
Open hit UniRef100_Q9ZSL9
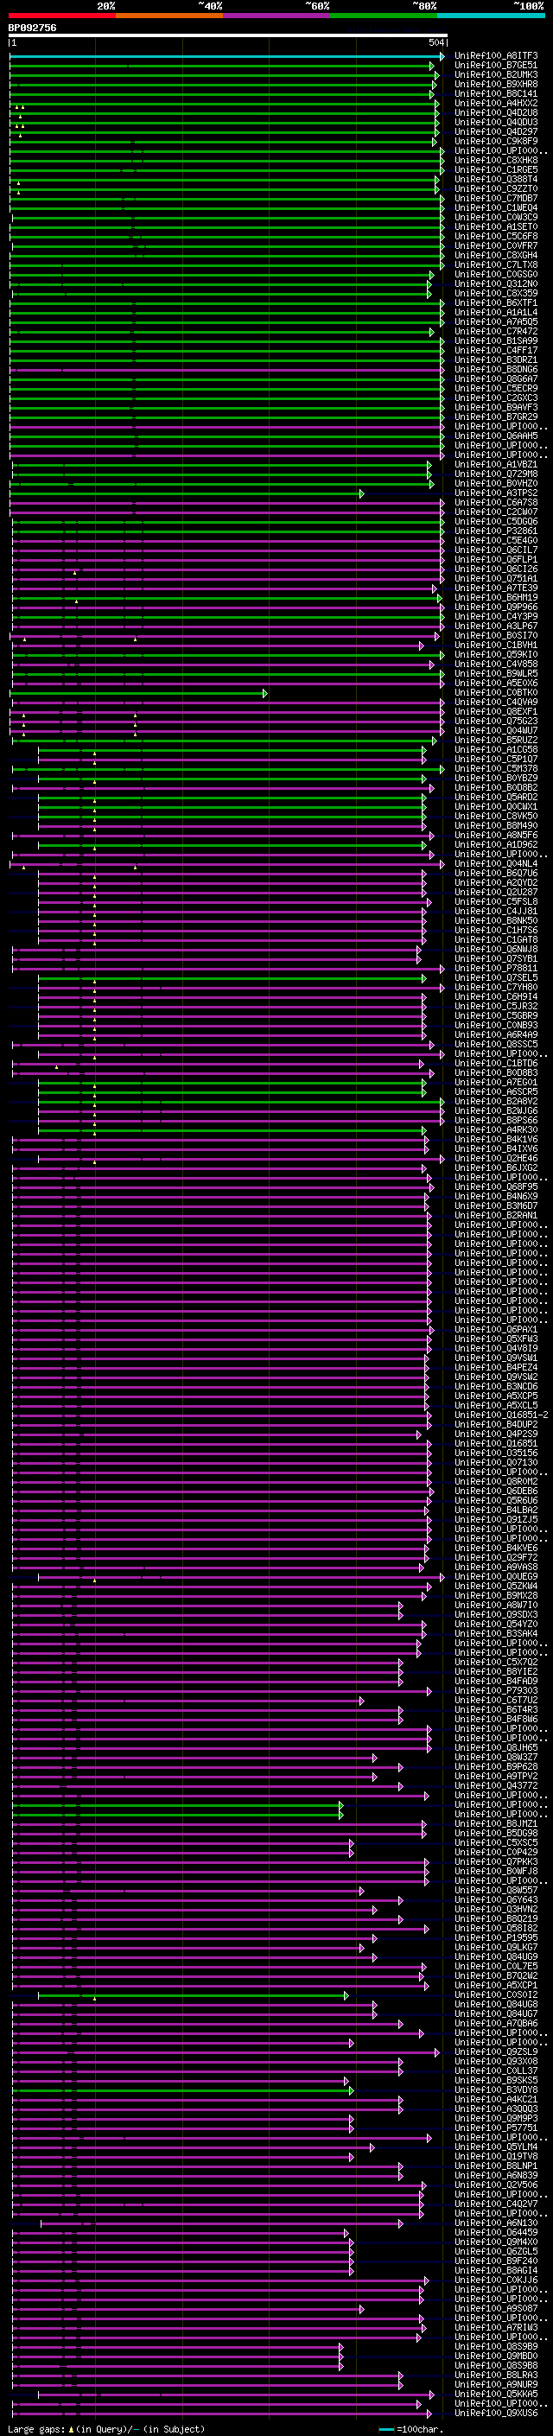click(x=495, y=2052)
